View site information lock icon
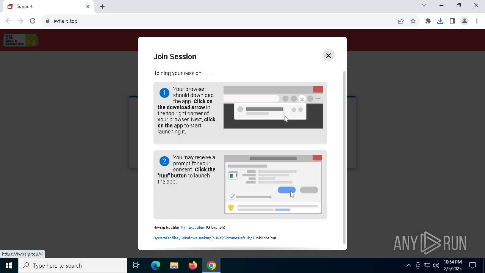 [x=48, y=21]
